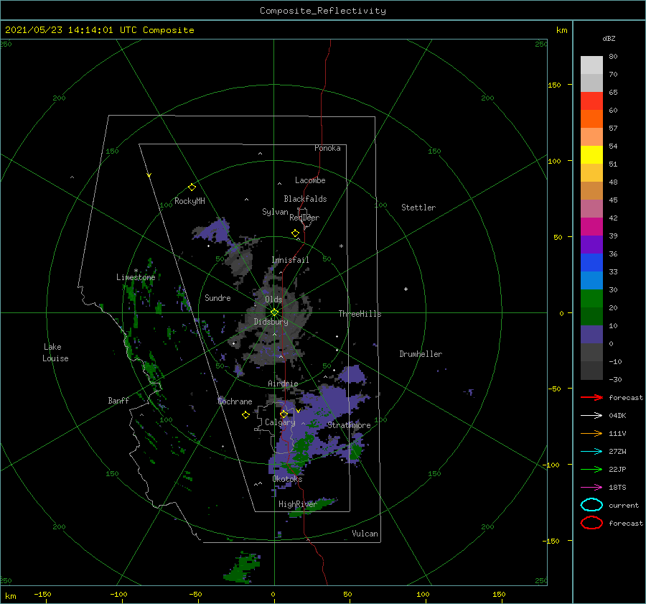Screen dimensions: 646x604
Task: Click the Blackfalds label
Action: pyautogui.click(x=305, y=199)
